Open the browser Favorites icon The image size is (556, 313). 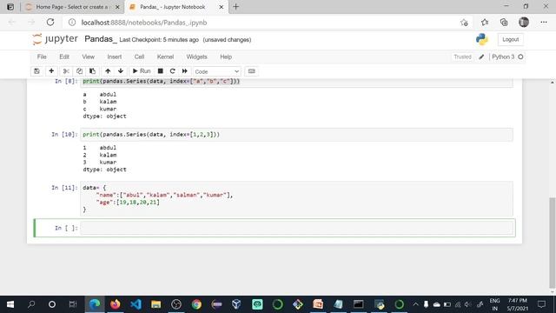[485, 23]
